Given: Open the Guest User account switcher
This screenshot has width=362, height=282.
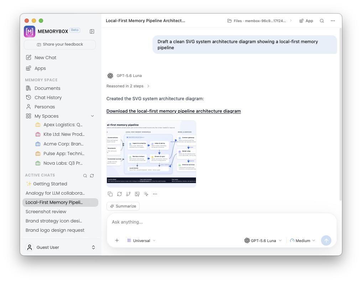Looking at the screenshot, I should [x=60, y=247].
